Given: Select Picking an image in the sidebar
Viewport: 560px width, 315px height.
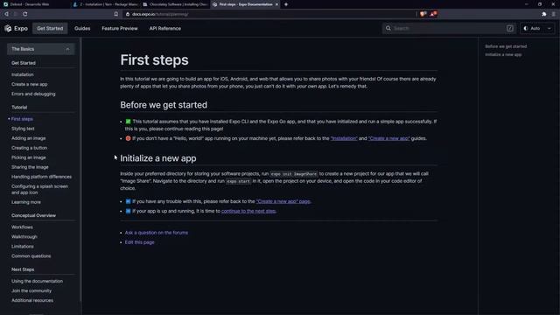Looking at the screenshot, I should tap(29, 157).
